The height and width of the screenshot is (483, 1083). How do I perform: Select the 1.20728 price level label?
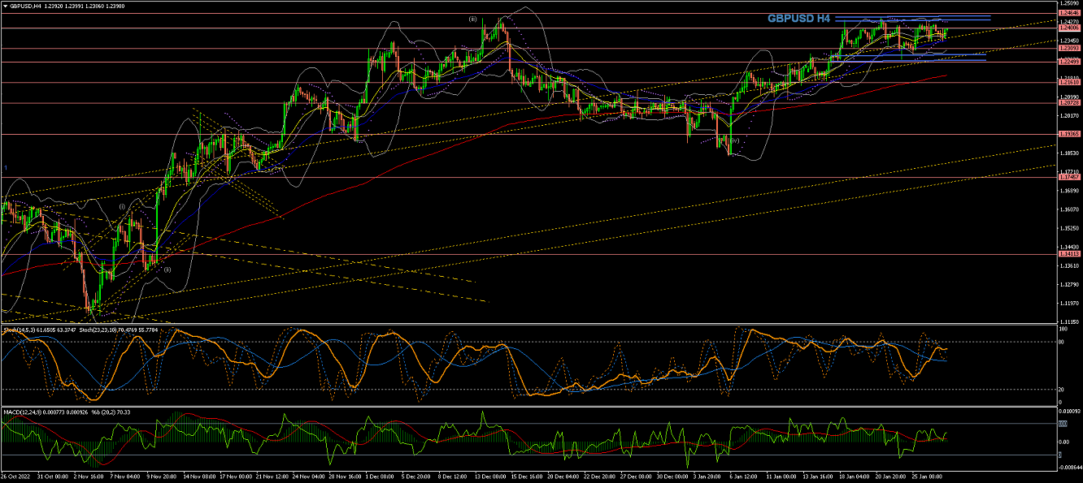pyautogui.click(x=1068, y=102)
